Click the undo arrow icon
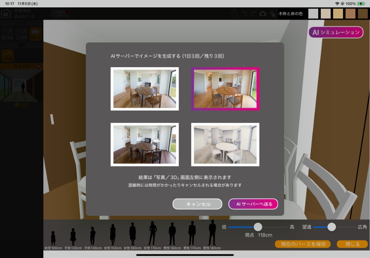 [244, 14]
